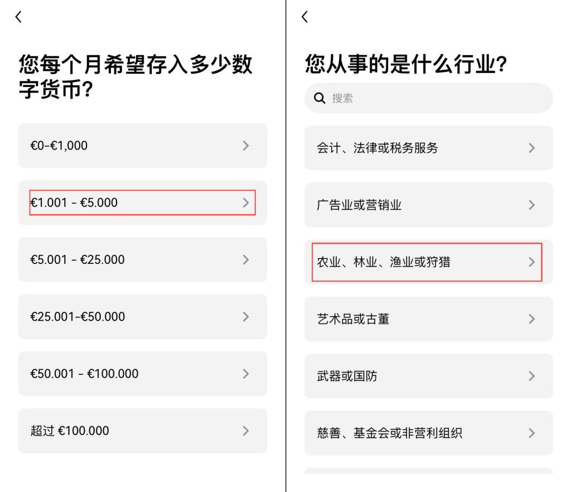Viewport: 571px width, 492px height.
Task: Tap chevron beside 艺术品或古董
Action: tap(531, 319)
